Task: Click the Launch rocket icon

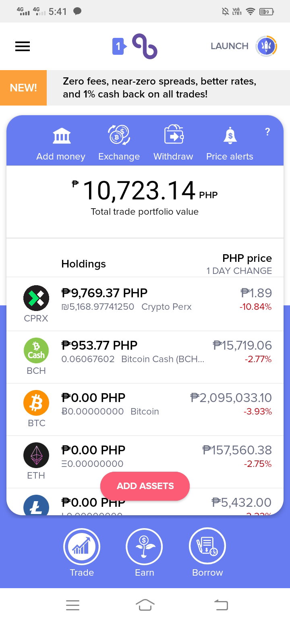Action: pyautogui.click(x=267, y=46)
